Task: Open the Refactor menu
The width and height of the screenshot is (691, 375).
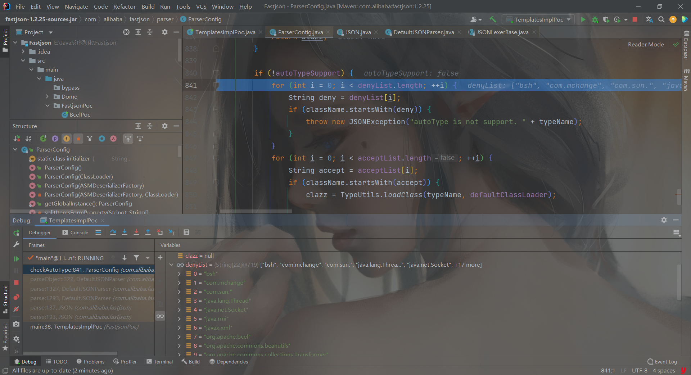Action: [x=124, y=6]
